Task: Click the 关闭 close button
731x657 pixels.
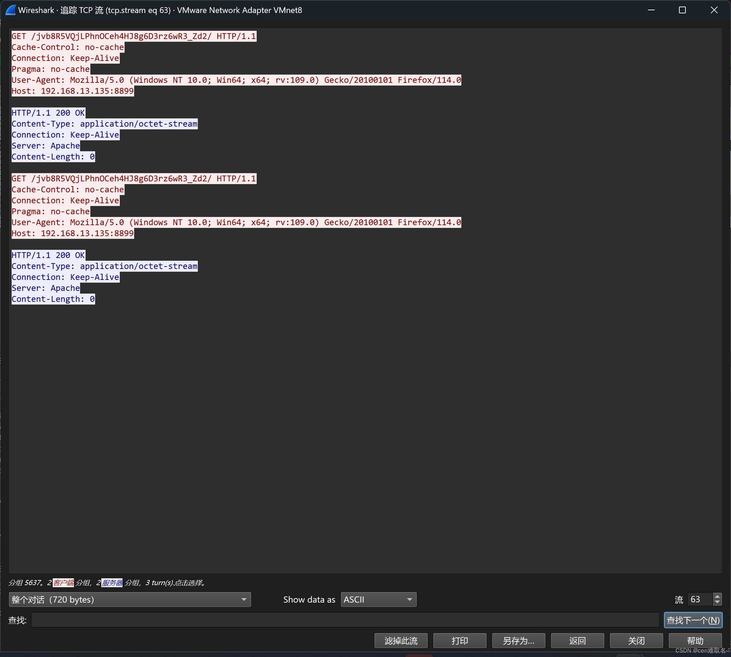Action: coord(636,641)
